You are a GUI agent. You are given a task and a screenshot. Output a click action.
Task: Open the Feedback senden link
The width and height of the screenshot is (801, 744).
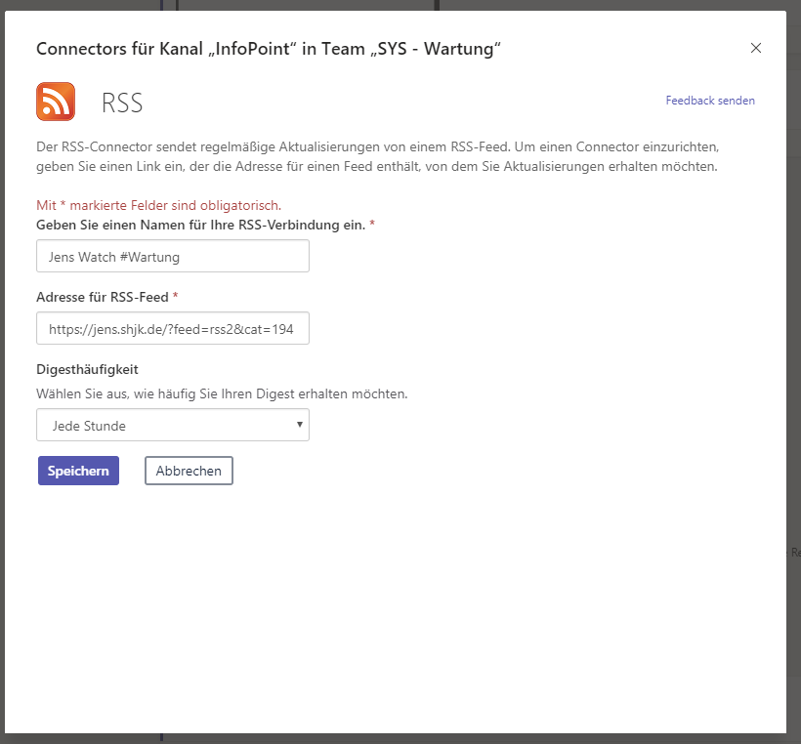pos(710,101)
